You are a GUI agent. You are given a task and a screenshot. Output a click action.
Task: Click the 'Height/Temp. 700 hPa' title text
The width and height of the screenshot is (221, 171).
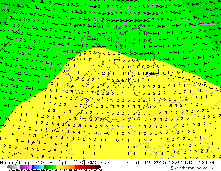coord(28,163)
